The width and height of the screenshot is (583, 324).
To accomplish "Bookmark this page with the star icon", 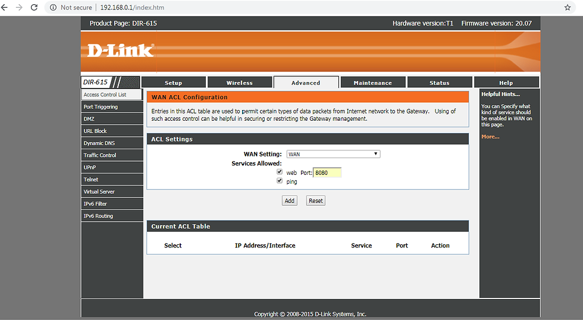I will [x=568, y=7].
